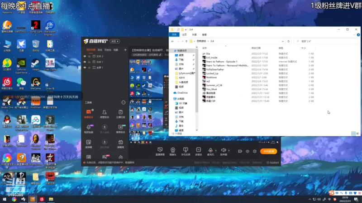Sort by the name column header
The image size is (362, 203).
205,48
